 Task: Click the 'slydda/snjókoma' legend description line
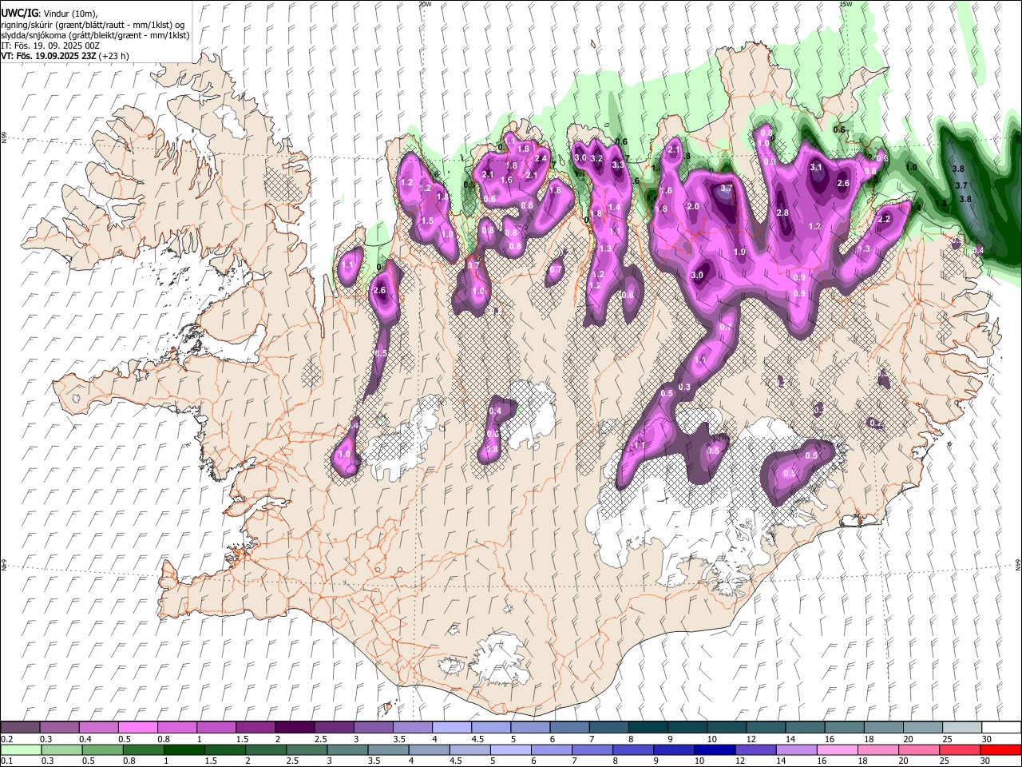click(95, 35)
